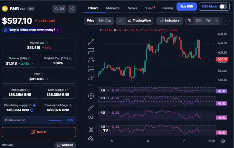234x148 pixels.
Task: Select the crosshair cursor tool
Action: coord(91,33)
